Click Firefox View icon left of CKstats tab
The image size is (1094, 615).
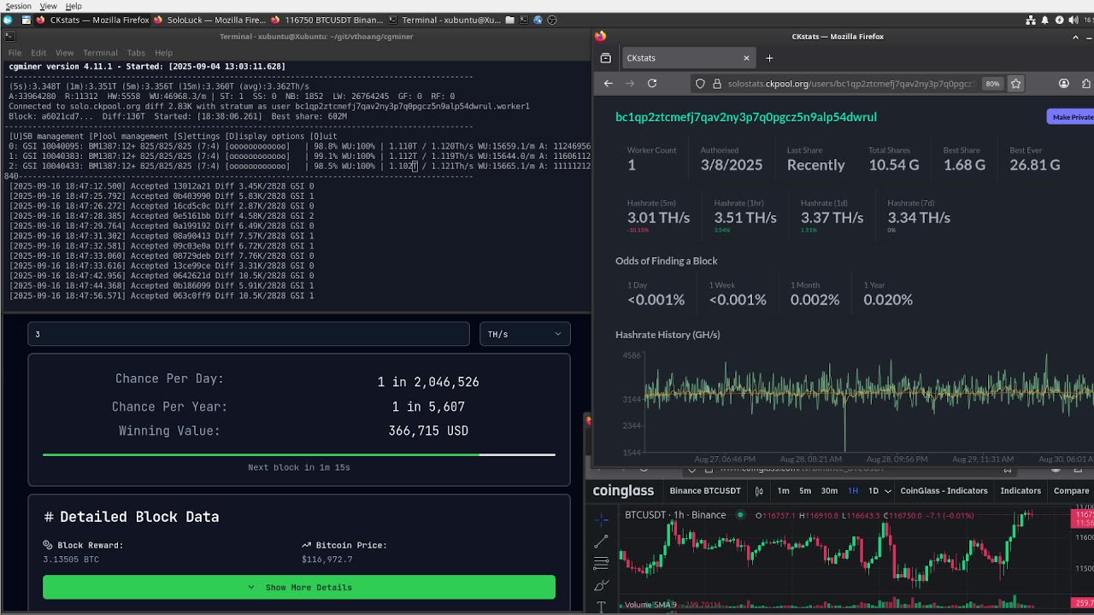(x=606, y=58)
